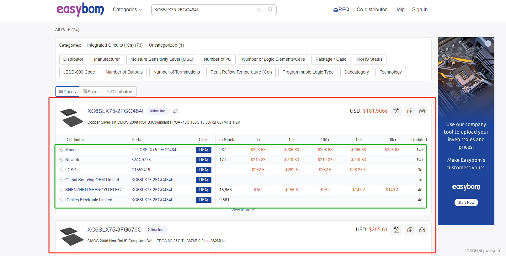
Task: Open XC6SLX75-2FGG484I part title link
Action: (115, 111)
